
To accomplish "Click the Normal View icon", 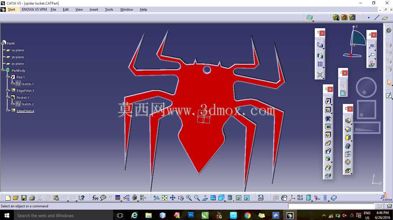I will [x=205, y=198].
